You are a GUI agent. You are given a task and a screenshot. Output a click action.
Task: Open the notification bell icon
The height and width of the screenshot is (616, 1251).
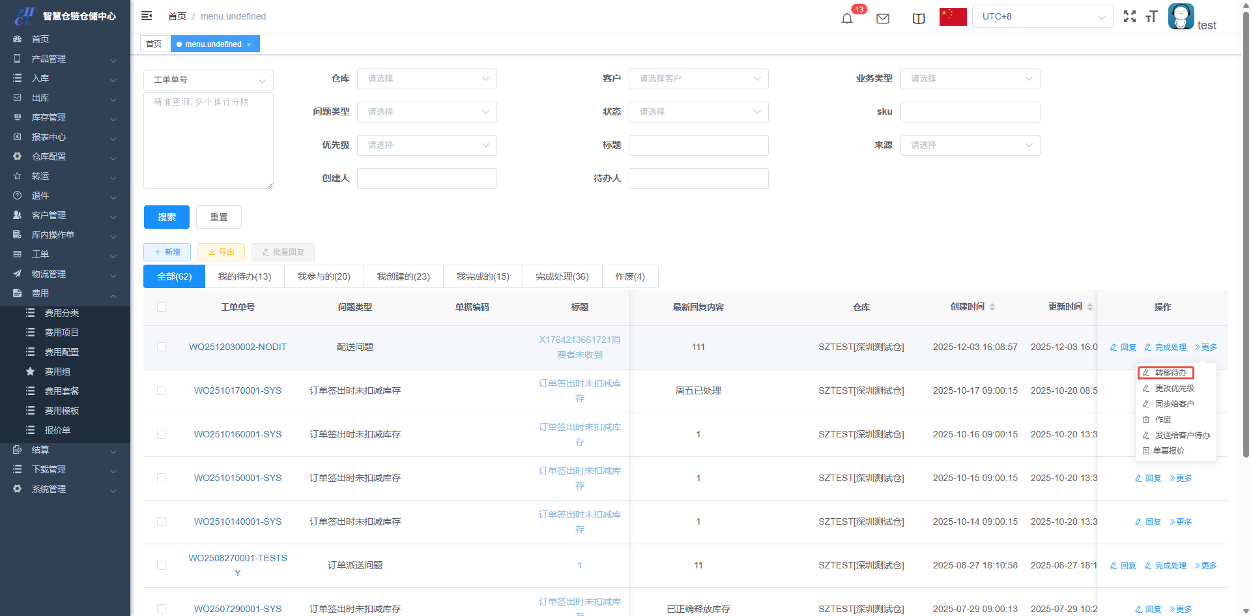pyautogui.click(x=847, y=18)
